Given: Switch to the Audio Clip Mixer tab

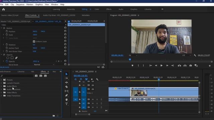Looking at the screenshot, I should pos(59,15).
